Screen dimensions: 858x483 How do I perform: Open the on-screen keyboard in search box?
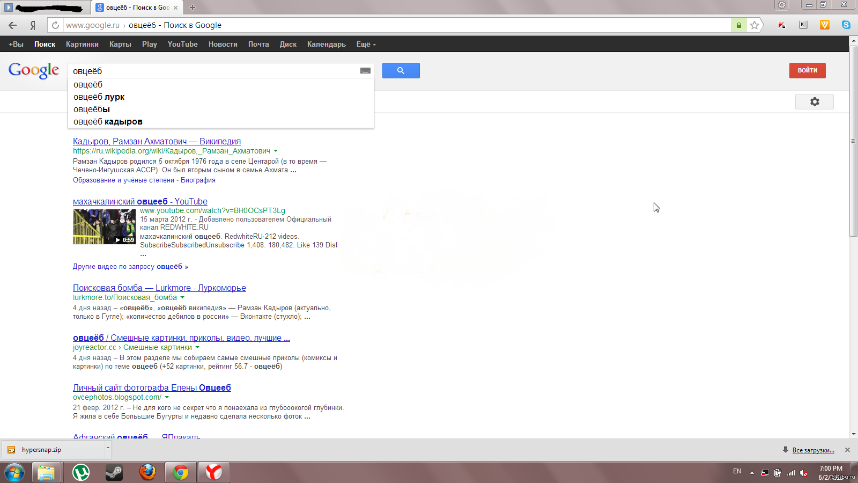[x=365, y=71]
